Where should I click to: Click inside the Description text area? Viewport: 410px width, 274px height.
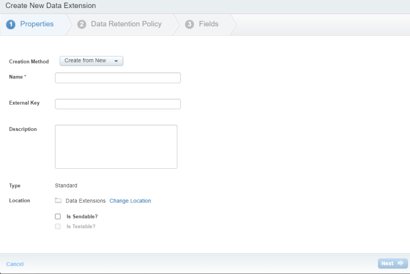tap(116, 146)
